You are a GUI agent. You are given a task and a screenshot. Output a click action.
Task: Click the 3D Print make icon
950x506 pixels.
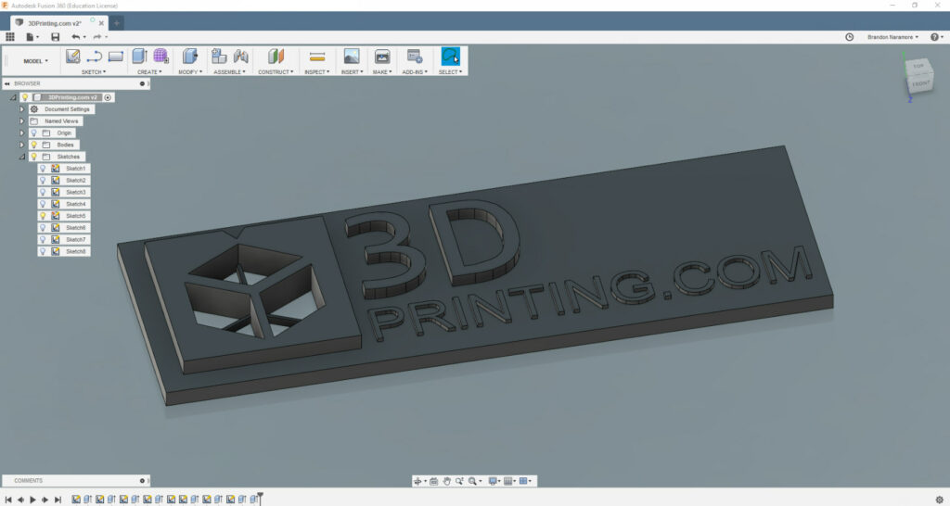click(x=382, y=57)
